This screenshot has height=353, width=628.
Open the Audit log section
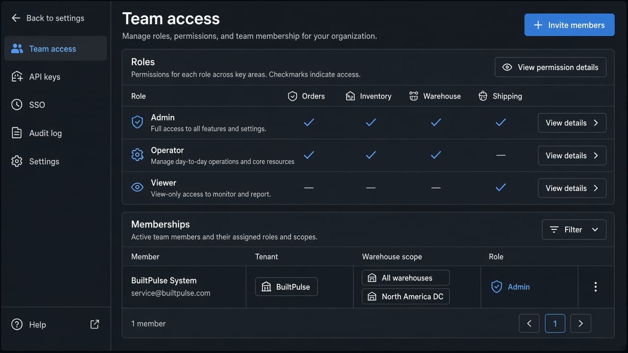click(x=55, y=133)
